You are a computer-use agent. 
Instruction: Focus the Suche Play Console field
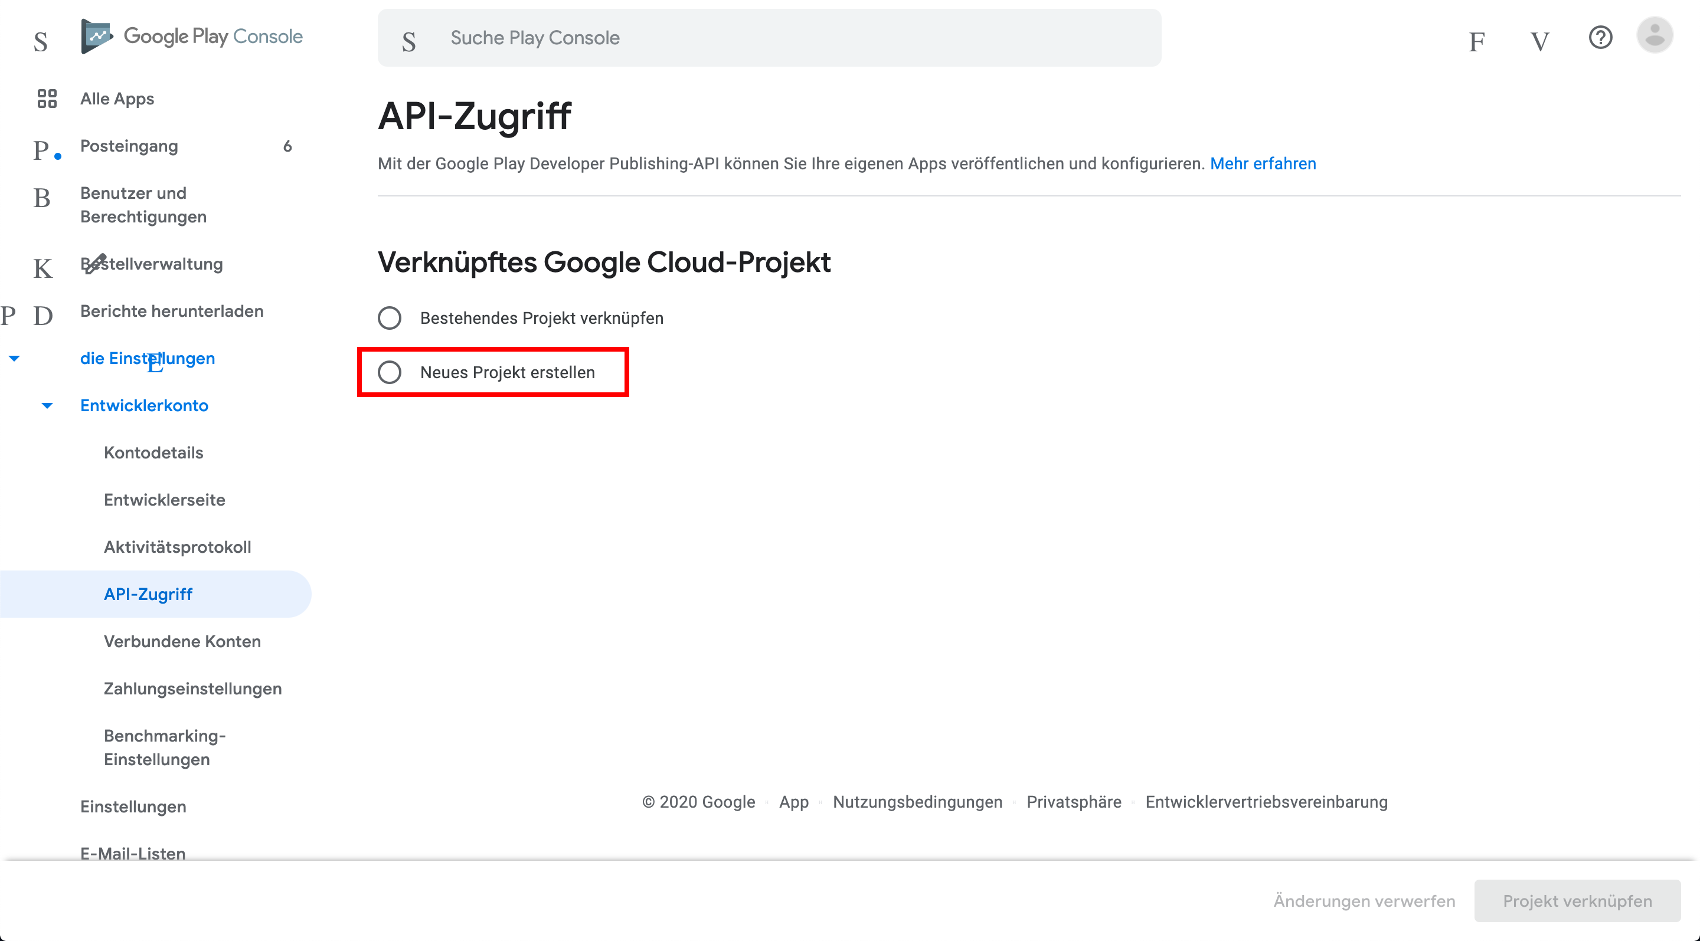(x=769, y=38)
